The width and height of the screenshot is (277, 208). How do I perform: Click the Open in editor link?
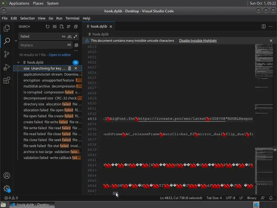pyautogui.click(x=60, y=55)
